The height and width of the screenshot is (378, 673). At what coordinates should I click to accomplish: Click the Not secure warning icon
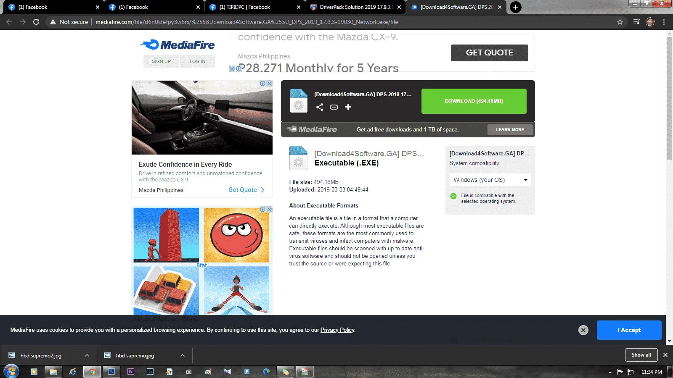coord(53,22)
